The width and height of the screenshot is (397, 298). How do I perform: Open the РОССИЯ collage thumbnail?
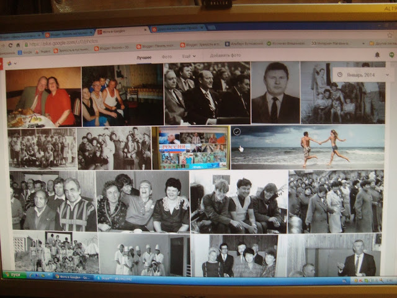pos(190,148)
